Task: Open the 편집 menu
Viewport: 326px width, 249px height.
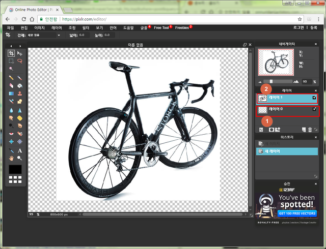Action: pos(24,28)
